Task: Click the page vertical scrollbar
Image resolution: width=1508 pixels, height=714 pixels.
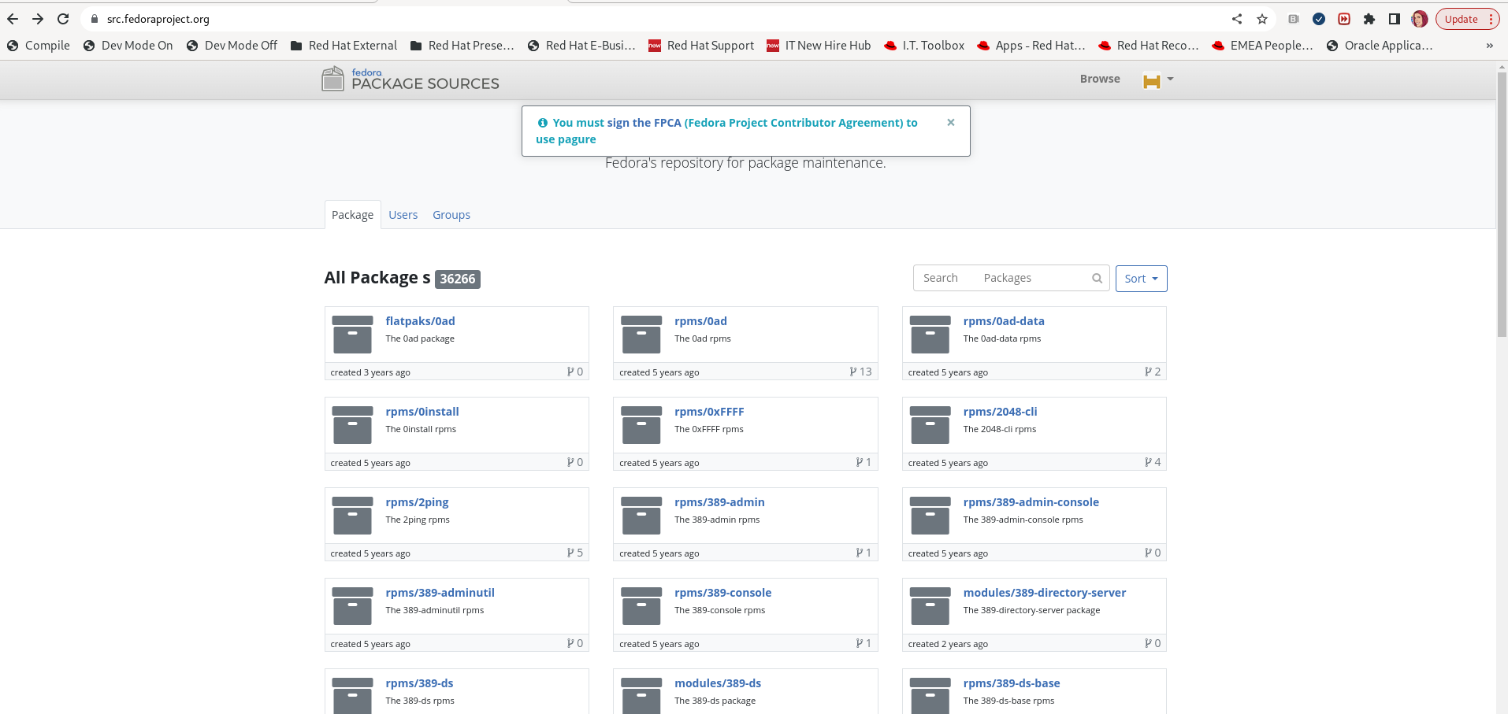Action: coord(1502,205)
